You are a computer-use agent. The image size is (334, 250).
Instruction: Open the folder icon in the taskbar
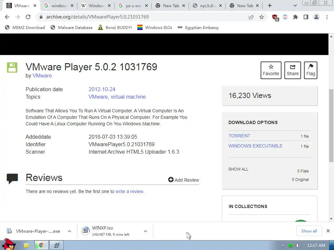(26, 245)
